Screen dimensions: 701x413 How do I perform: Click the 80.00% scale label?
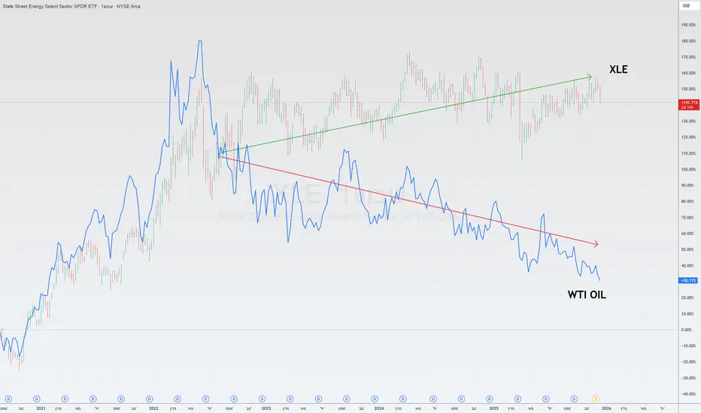coord(687,201)
